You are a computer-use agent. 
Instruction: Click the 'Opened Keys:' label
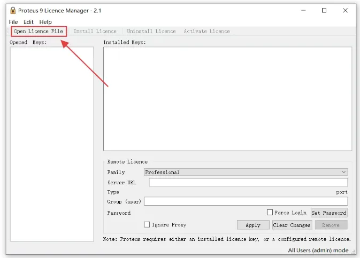tap(28, 42)
